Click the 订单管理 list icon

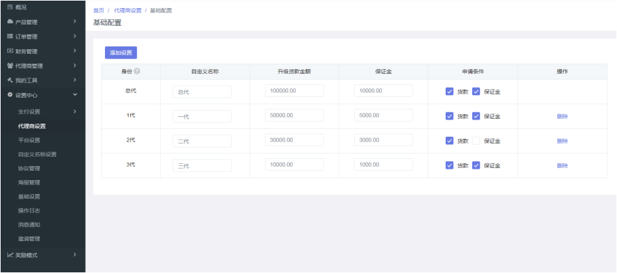tap(10, 37)
